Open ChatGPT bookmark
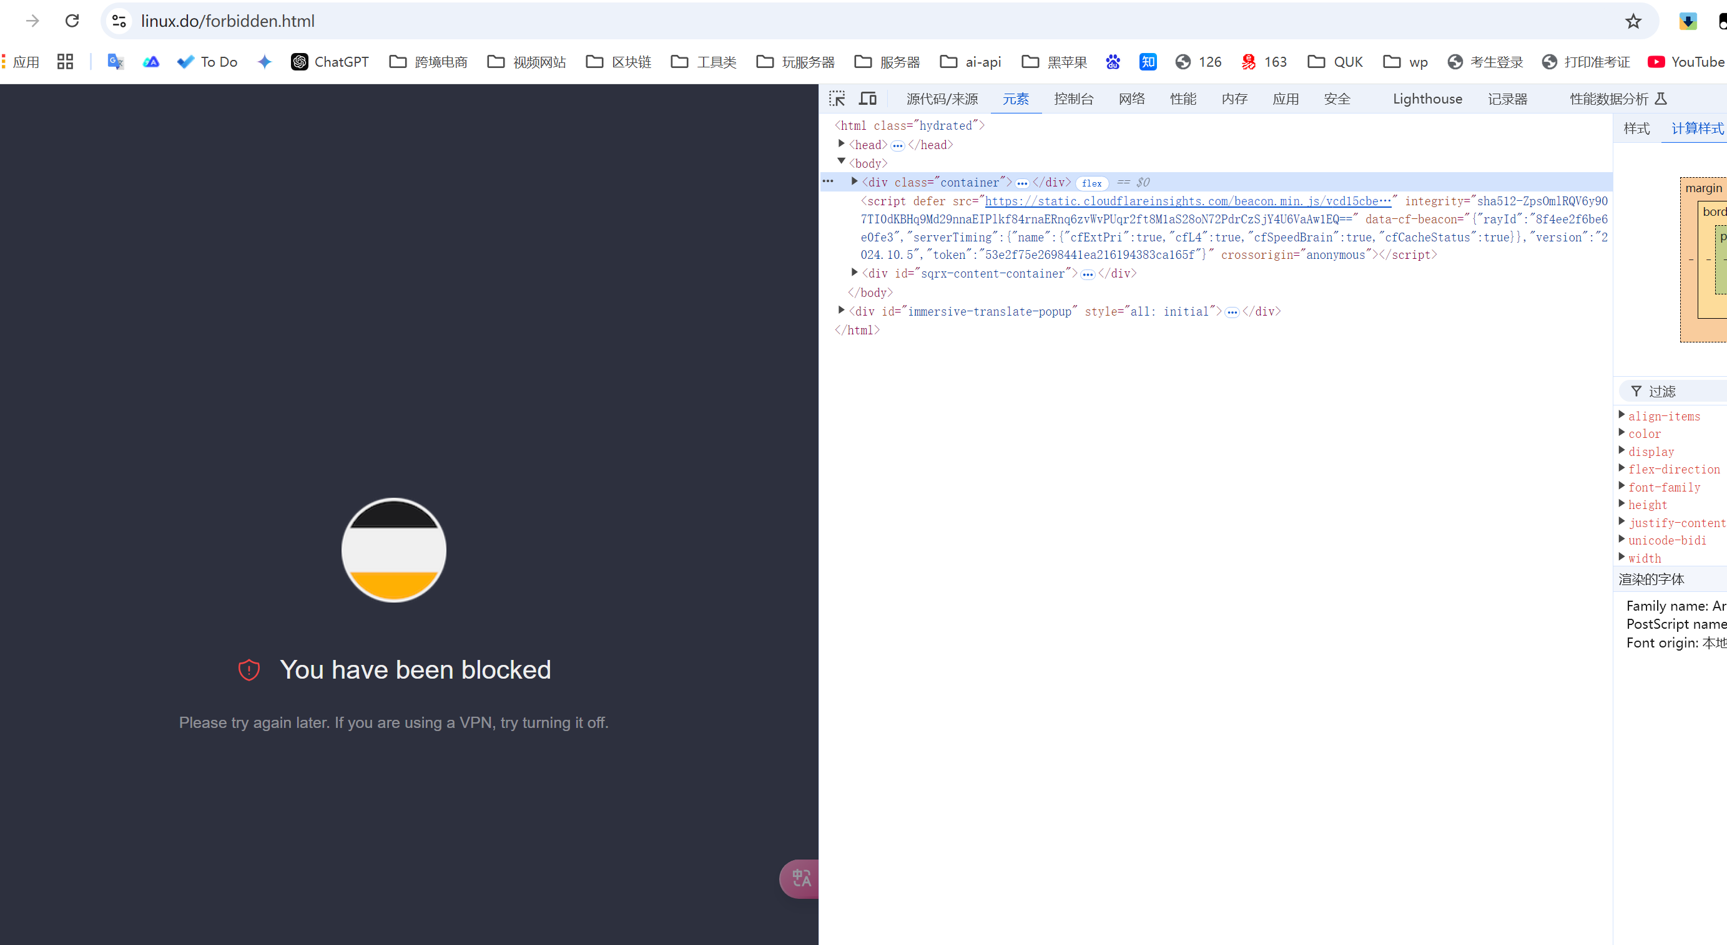The height and width of the screenshot is (945, 1727). tap(330, 62)
